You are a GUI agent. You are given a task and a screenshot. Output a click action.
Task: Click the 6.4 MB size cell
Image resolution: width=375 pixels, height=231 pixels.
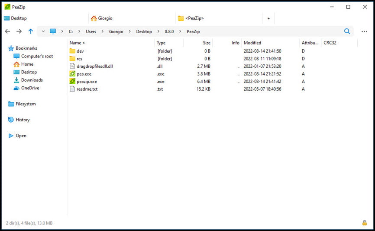204,82
